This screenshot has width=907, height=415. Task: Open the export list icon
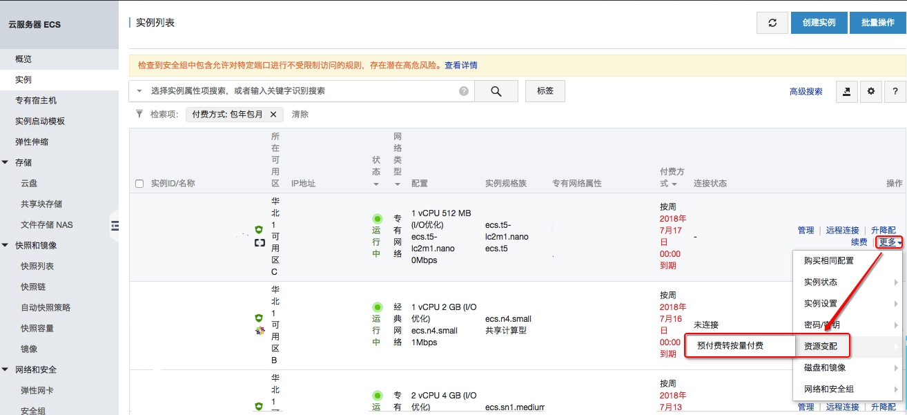click(x=847, y=91)
